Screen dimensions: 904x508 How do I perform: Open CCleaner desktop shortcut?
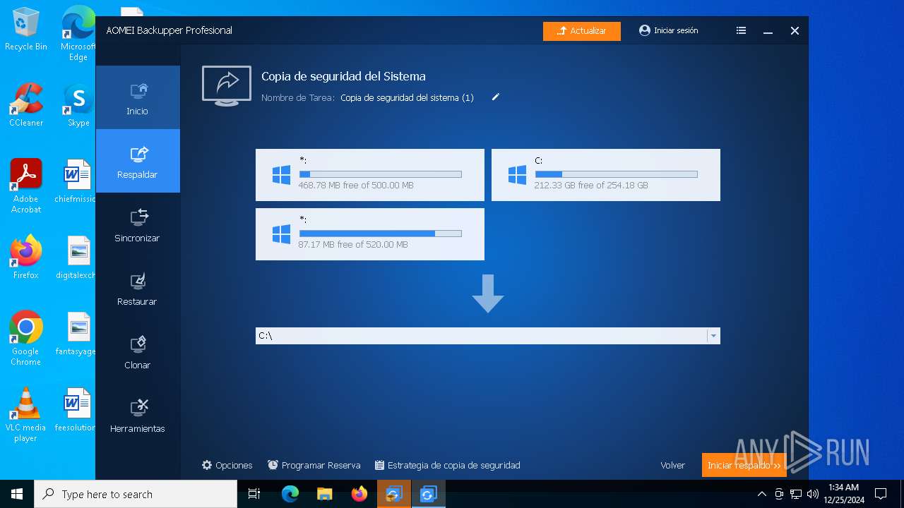pyautogui.click(x=26, y=104)
